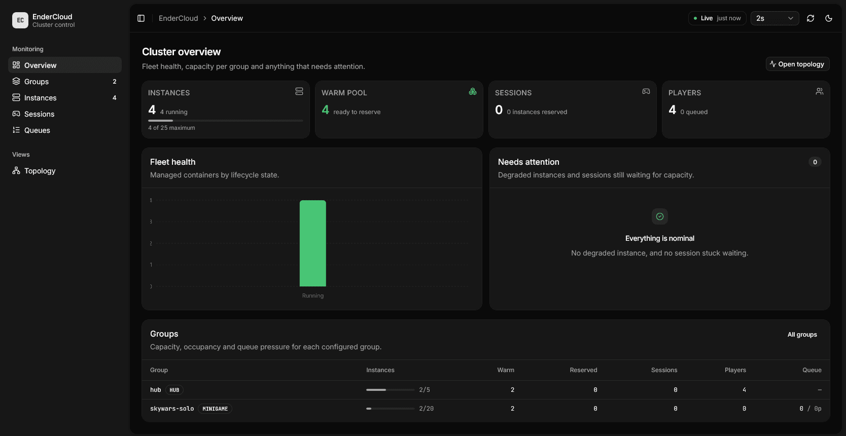This screenshot has width=846, height=436.
Task: Click the Sessions column header in the Groups table
Action: pyautogui.click(x=664, y=370)
